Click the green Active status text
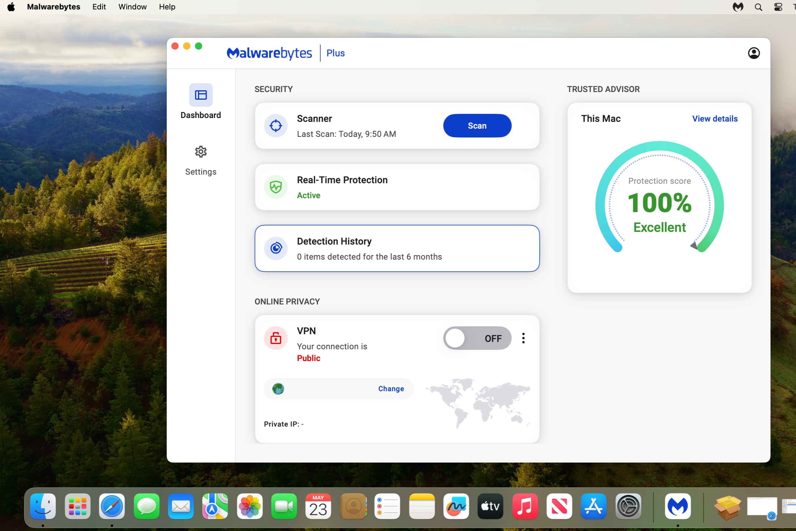The image size is (796, 531). (x=308, y=195)
